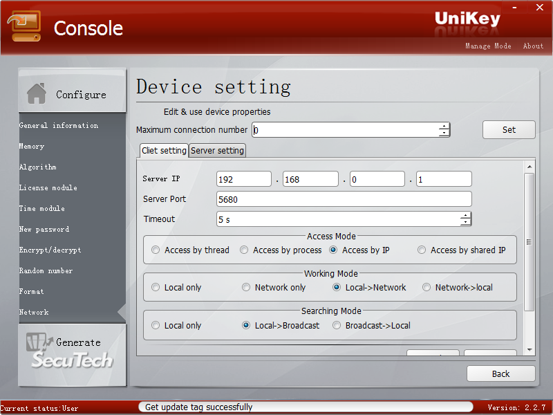Click the Configure home icon
Viewport: 553px width, 415px height.
click(37, 94)
